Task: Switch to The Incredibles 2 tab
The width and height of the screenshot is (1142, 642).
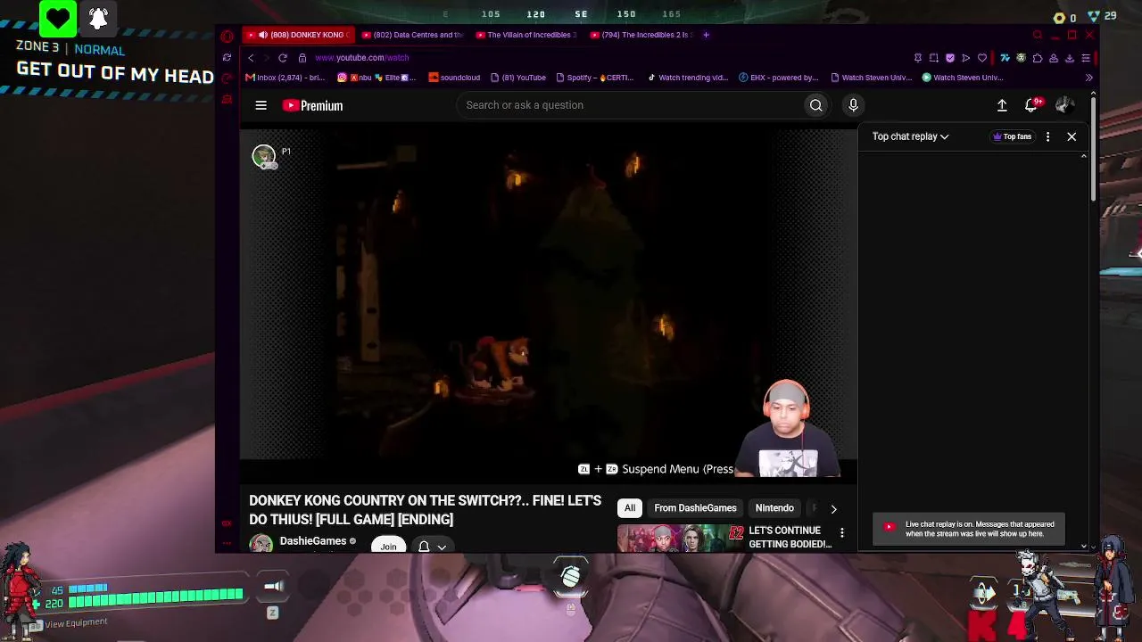Action: coord(641,35)
